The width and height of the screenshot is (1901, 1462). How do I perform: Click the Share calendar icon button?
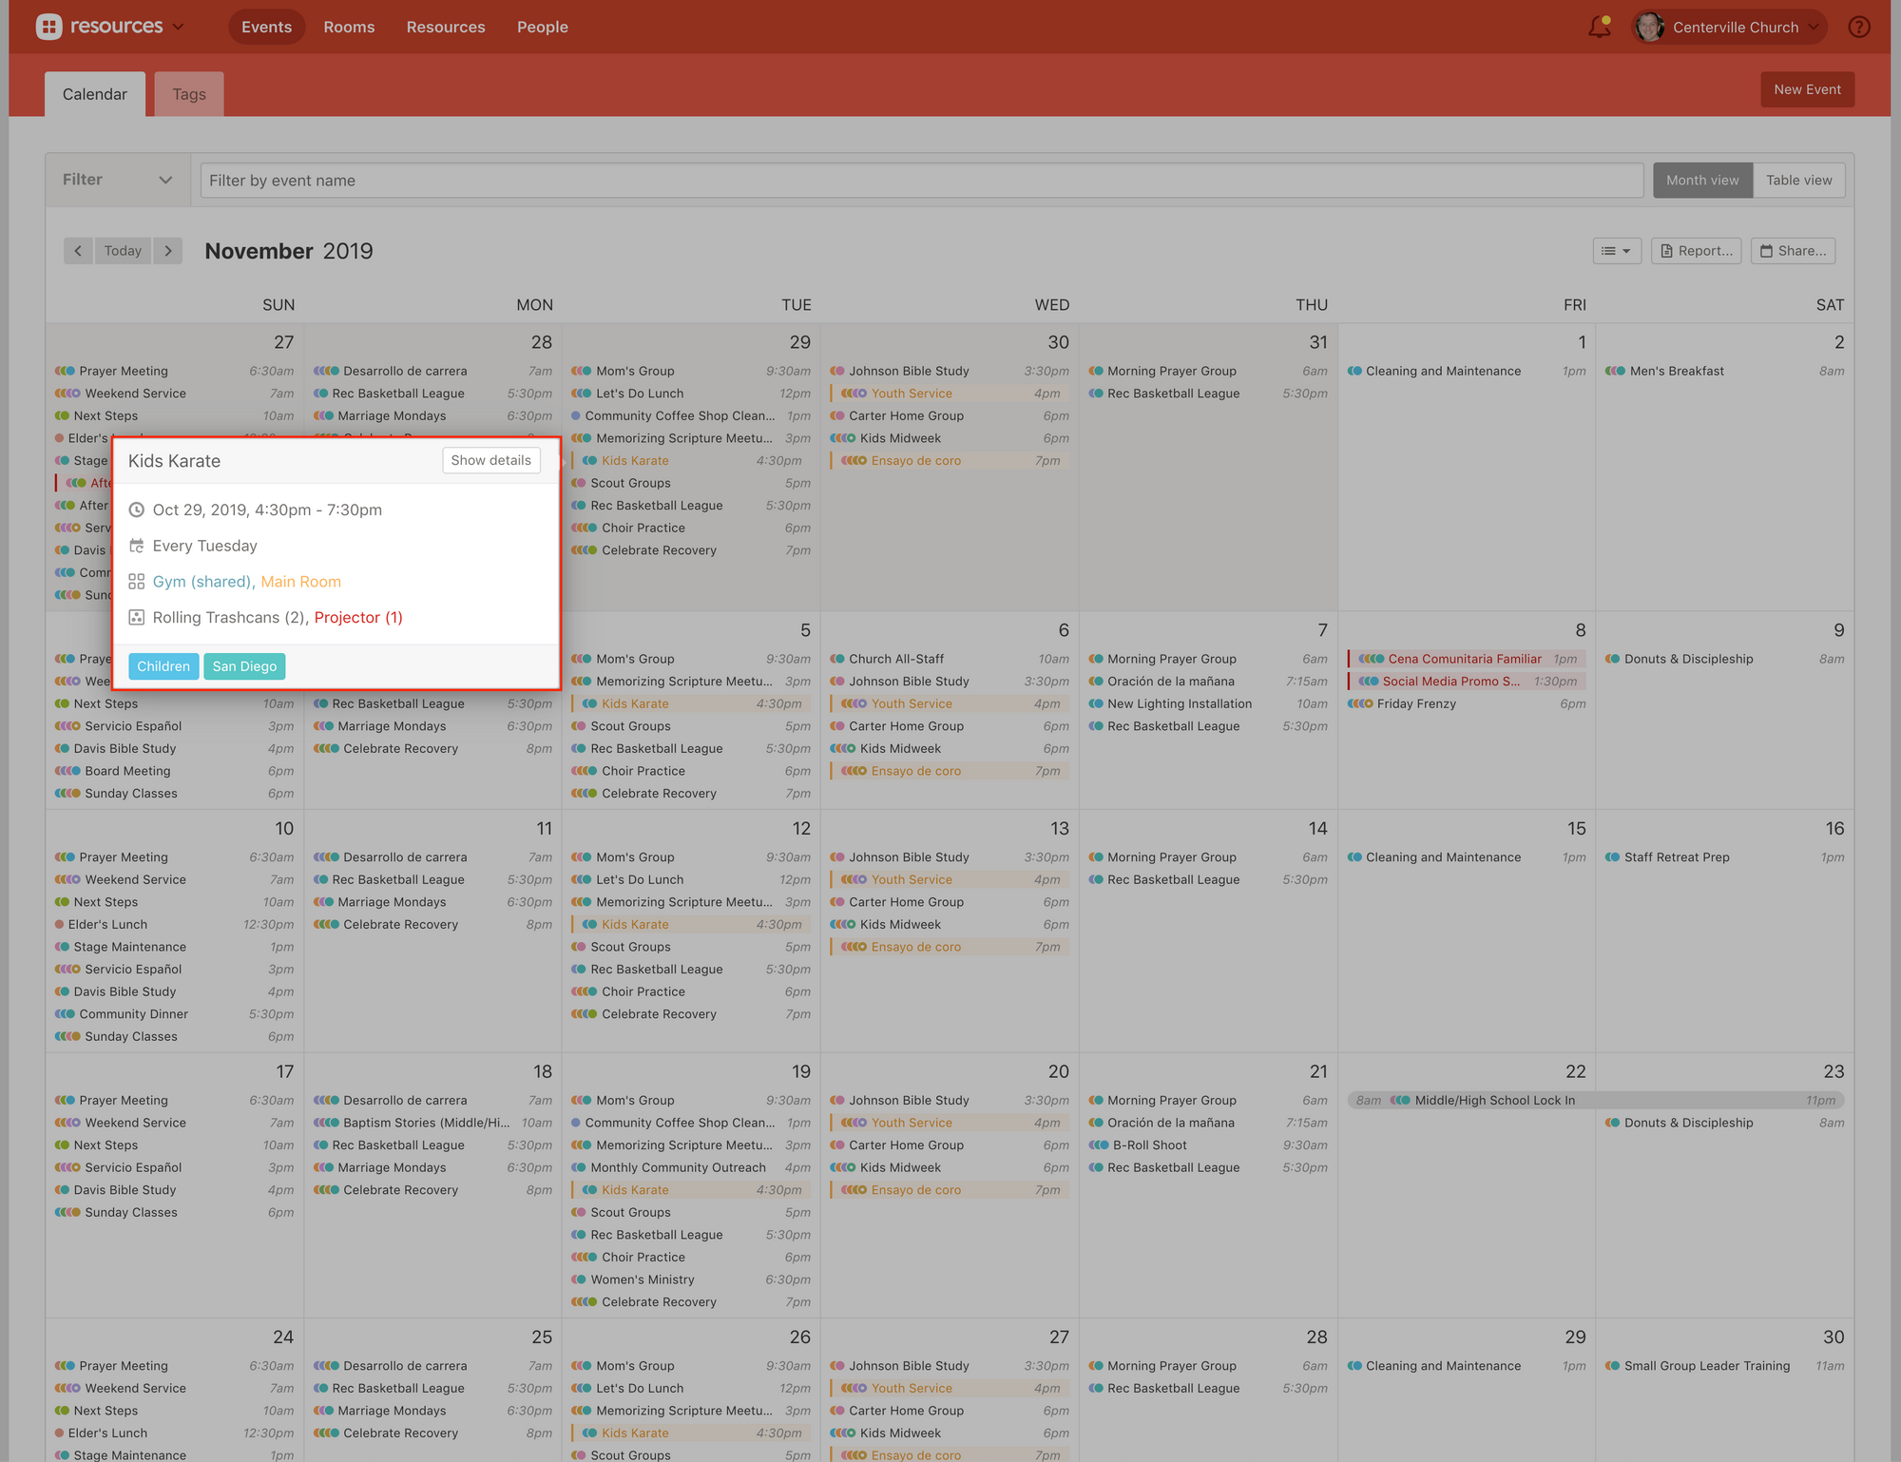pos(1793,251)
